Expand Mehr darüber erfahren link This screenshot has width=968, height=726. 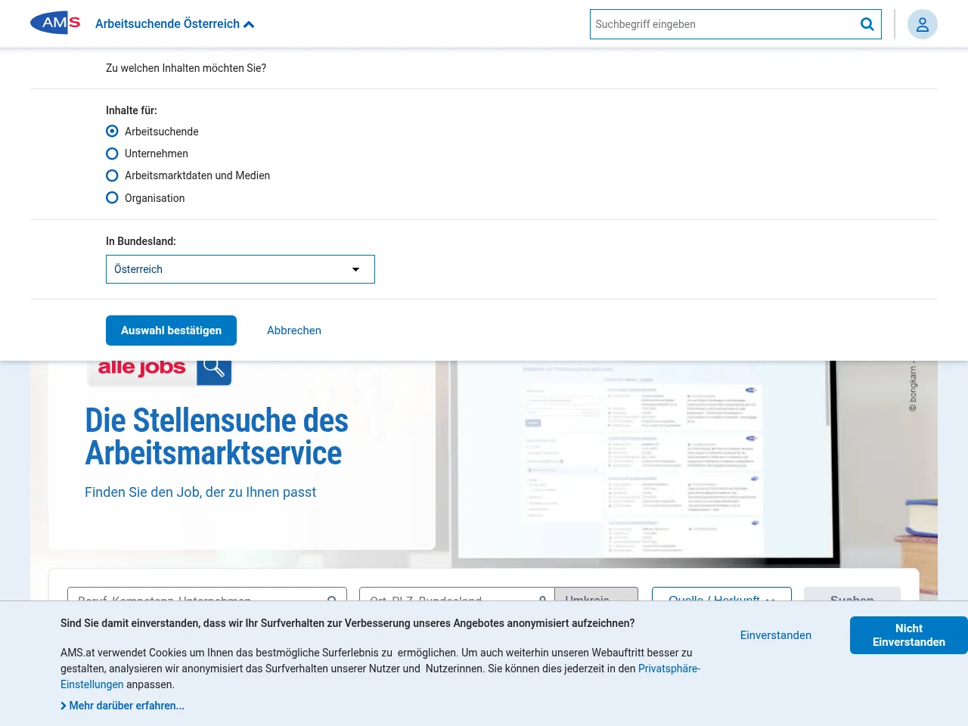123,706
